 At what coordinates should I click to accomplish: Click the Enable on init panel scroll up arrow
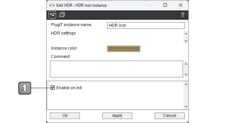point(186,84)
